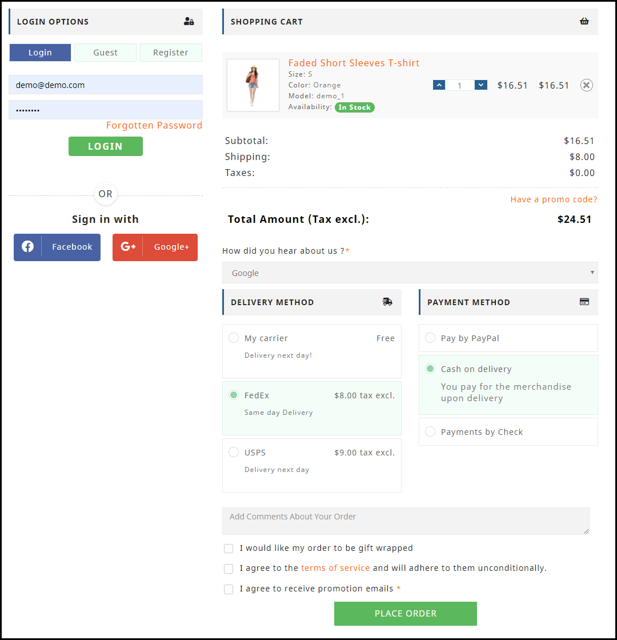617x640 pixels.
Task: Click the delivery truck icon
Action: tap(387, 302)
